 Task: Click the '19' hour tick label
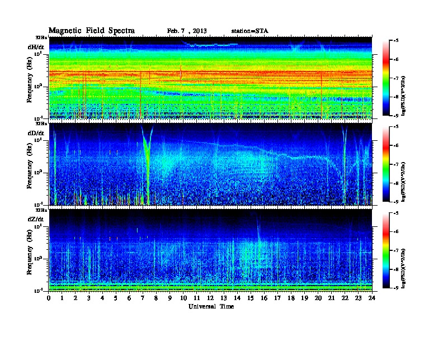(x=304, y=298)
